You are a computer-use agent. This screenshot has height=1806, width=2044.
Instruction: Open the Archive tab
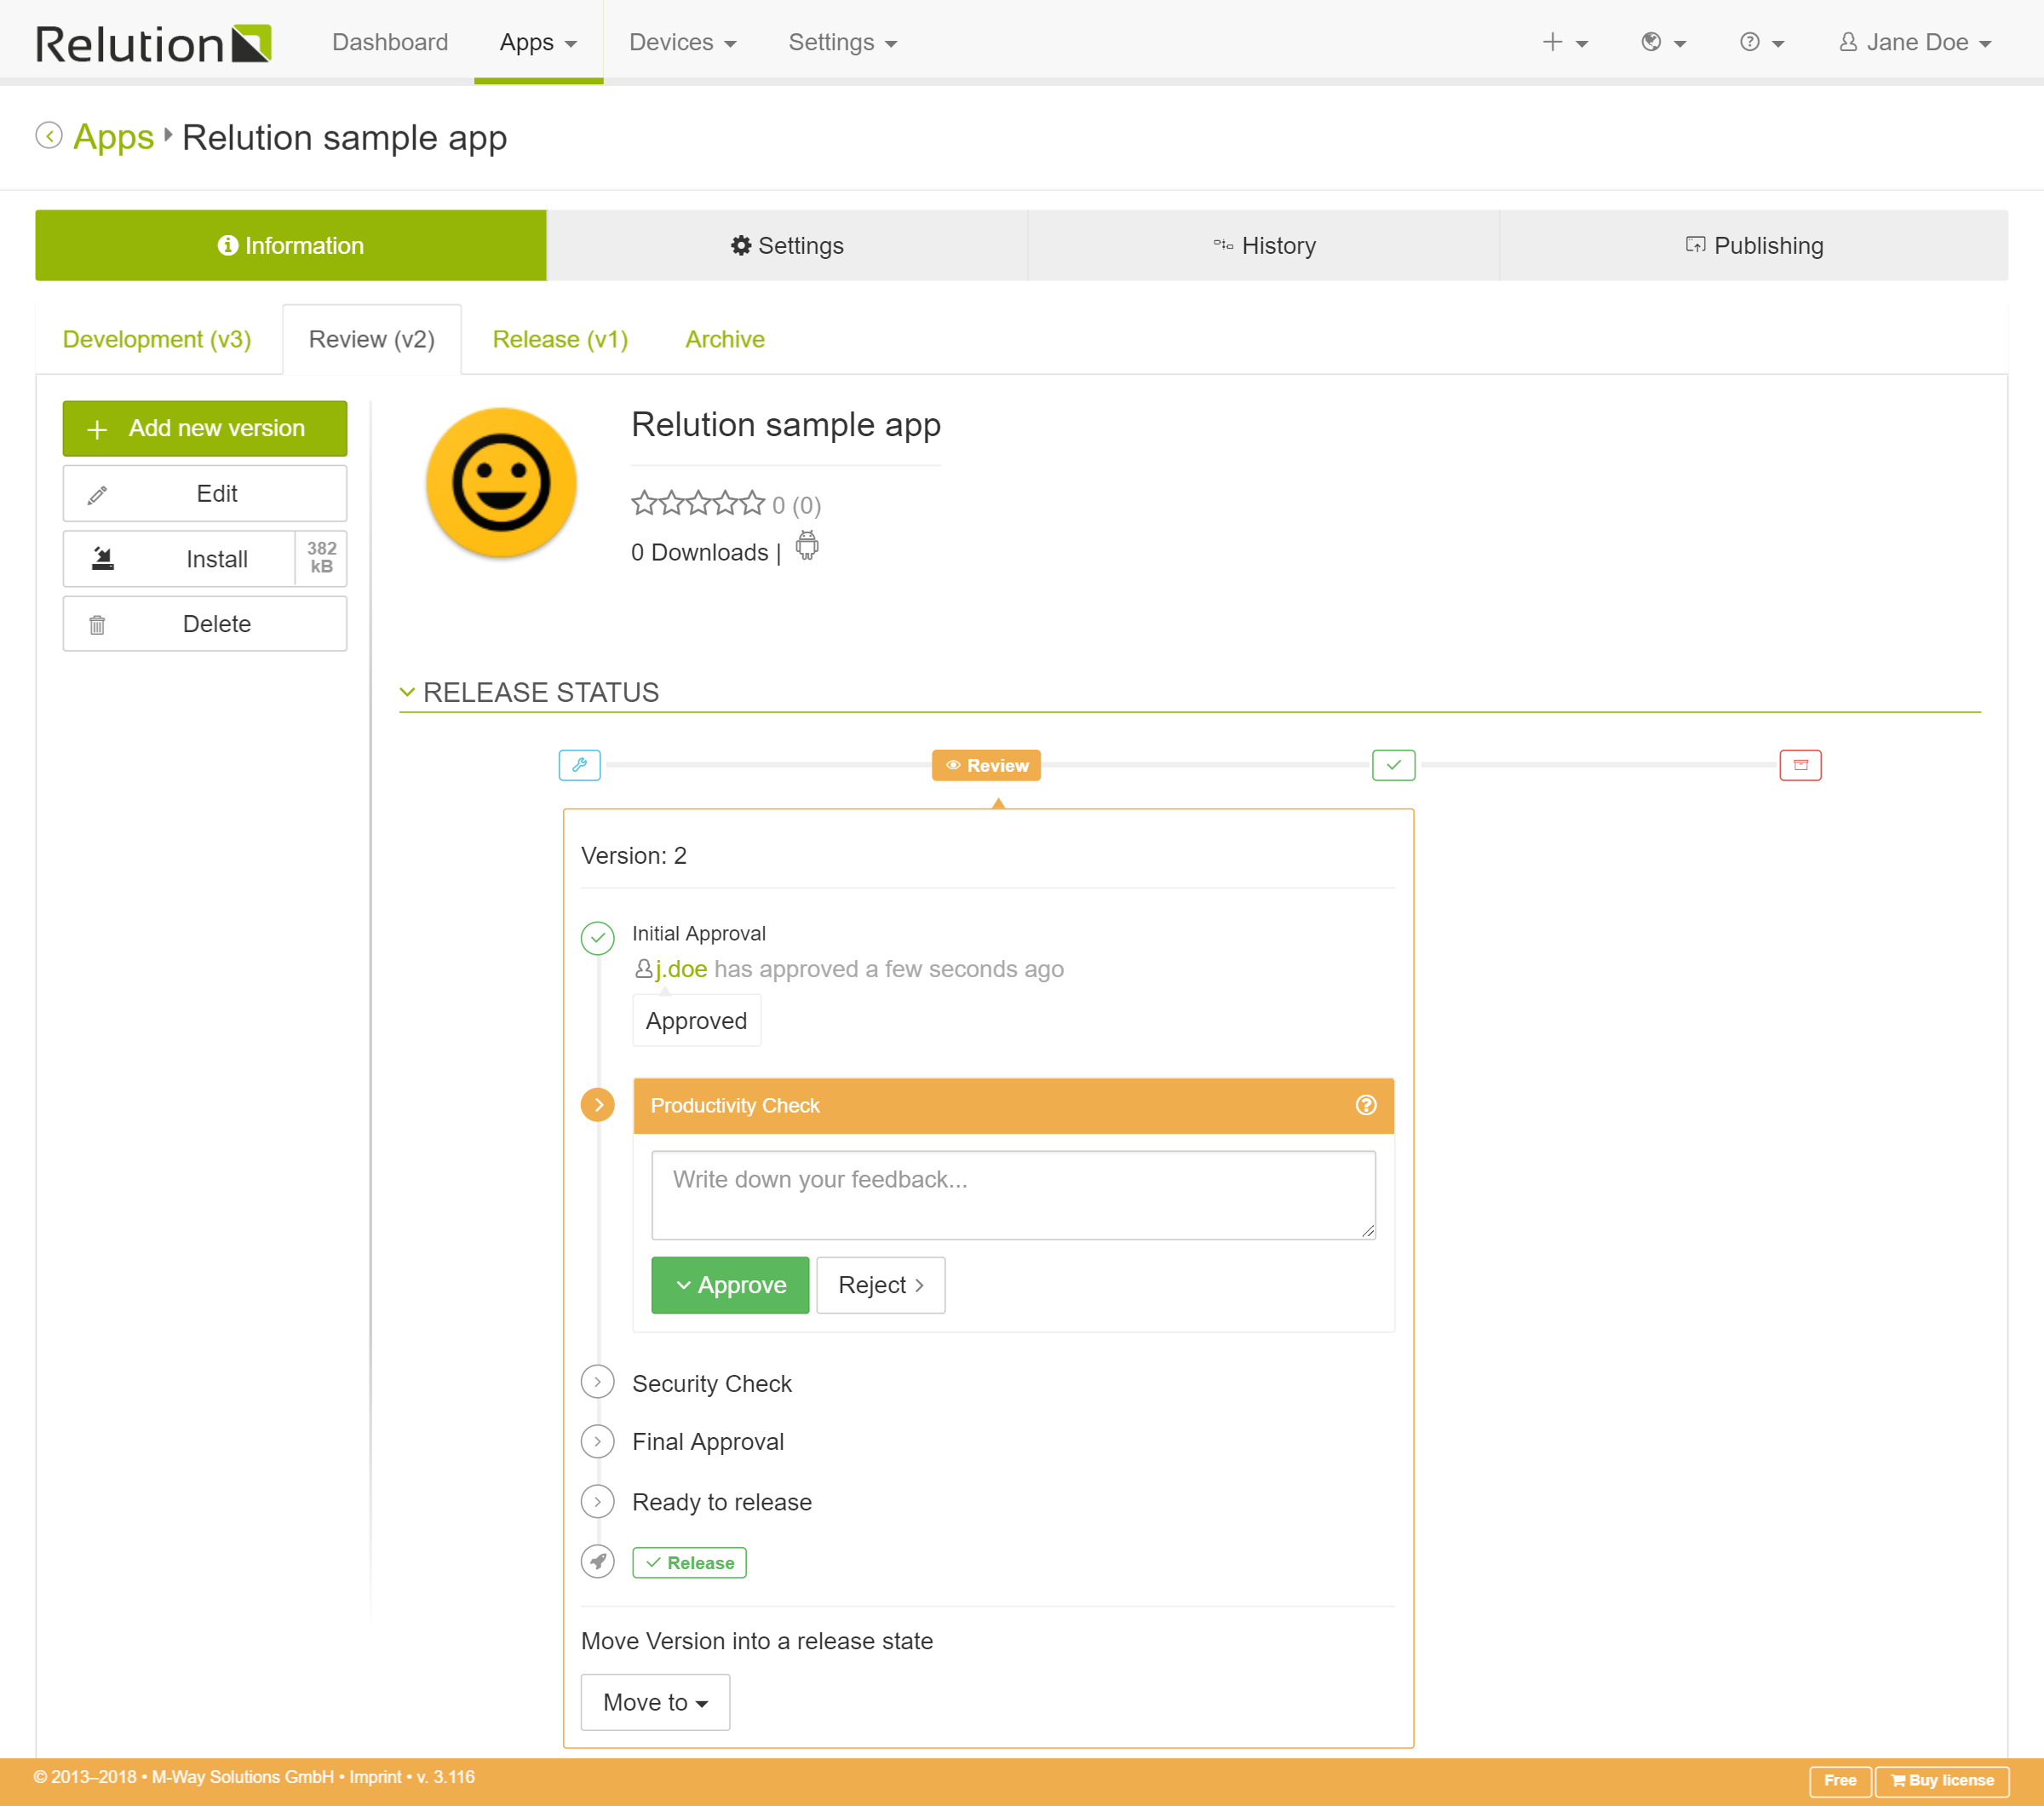click(x=725, y=339)
